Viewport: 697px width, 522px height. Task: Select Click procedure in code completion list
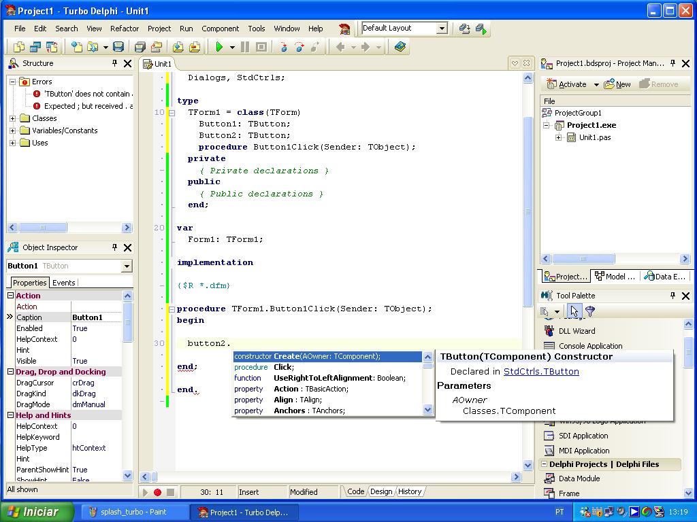pos(327,367)
